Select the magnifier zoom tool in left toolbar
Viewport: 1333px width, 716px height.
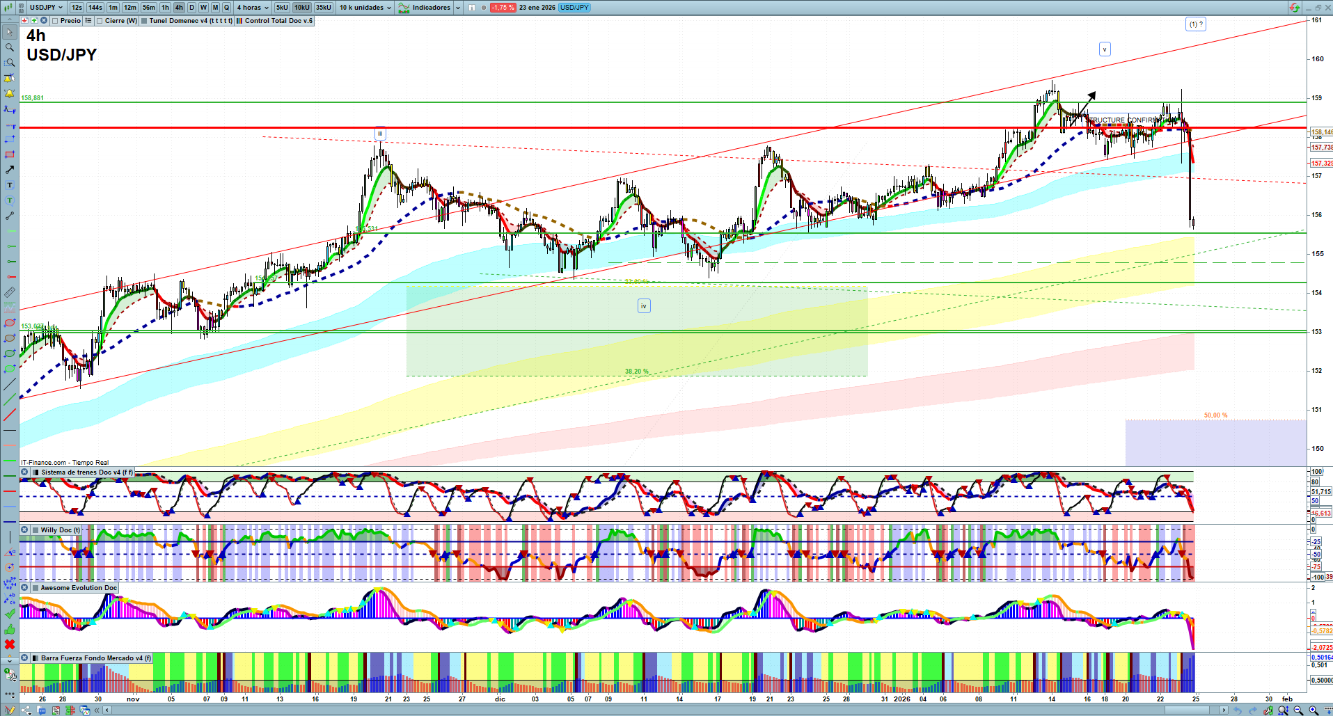[10, 47]
